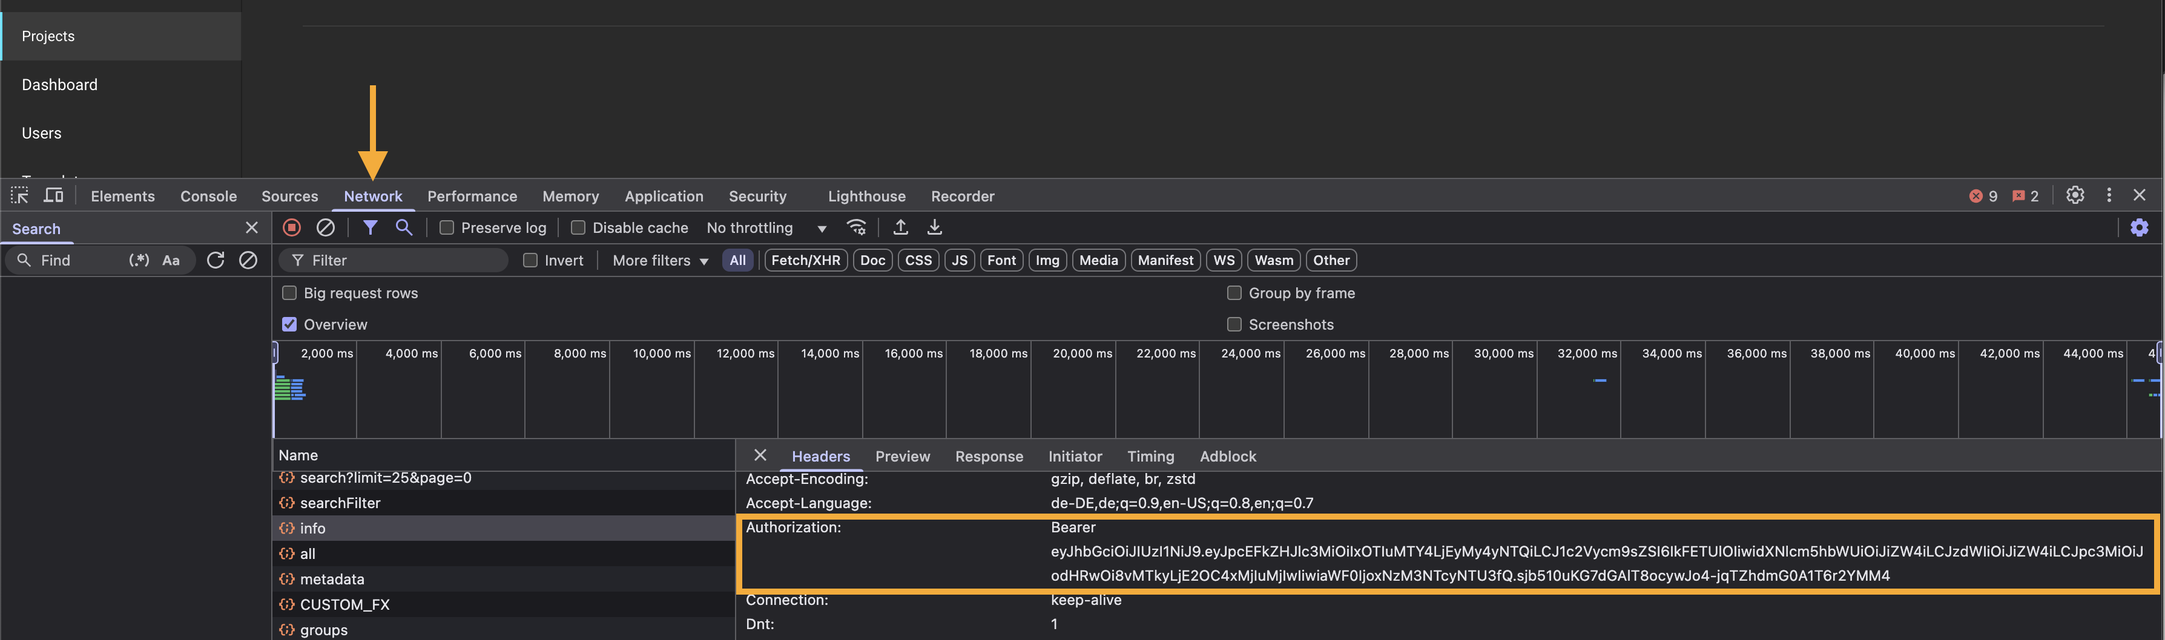
Task: Open the DevTools three-dot customize menu
Action: click(2109, 196)
